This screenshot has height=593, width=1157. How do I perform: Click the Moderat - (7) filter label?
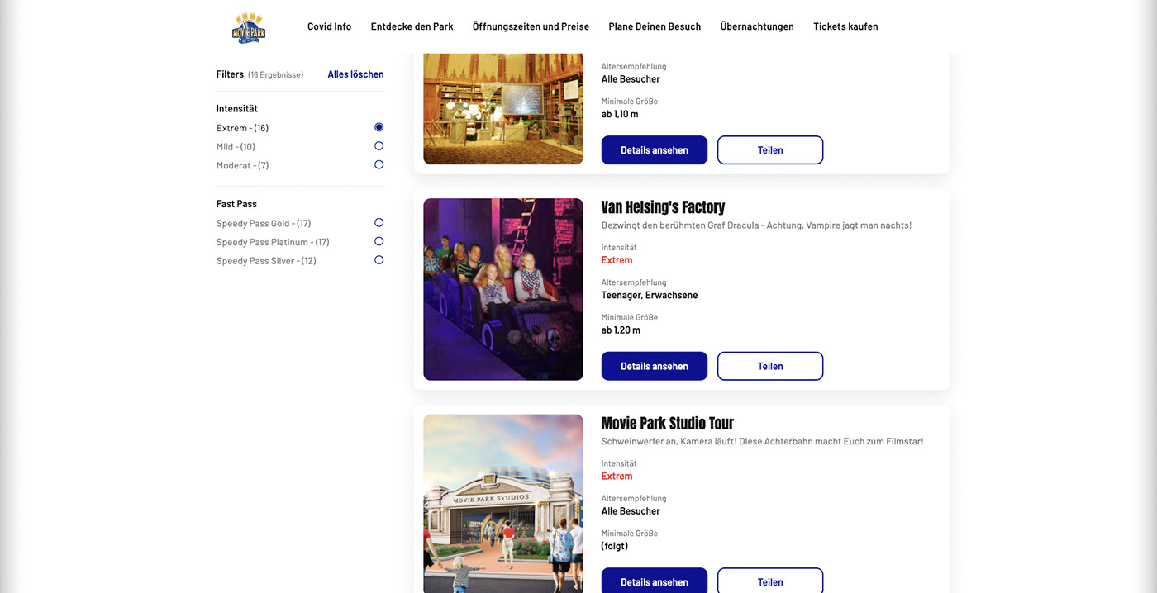coord(242,166)
